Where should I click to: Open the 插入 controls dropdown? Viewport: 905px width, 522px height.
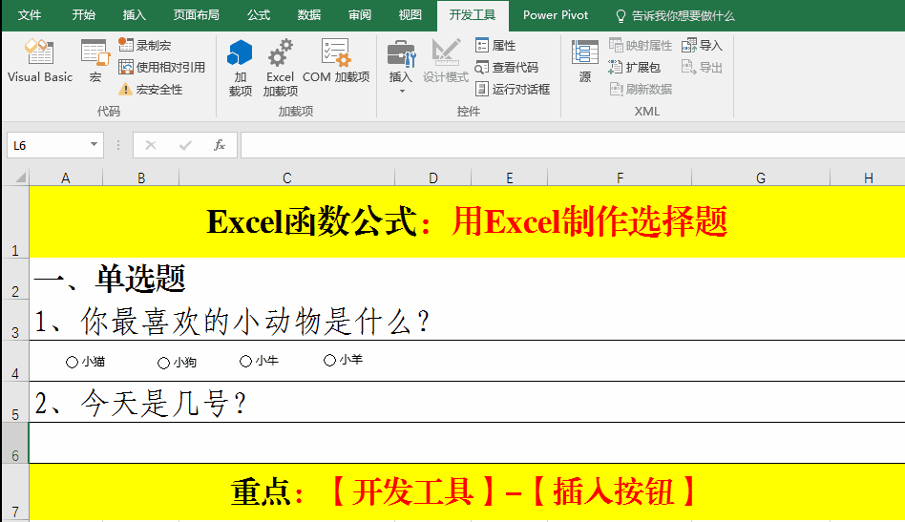[401, 68]
